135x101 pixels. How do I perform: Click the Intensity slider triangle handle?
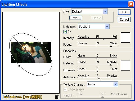104,39
